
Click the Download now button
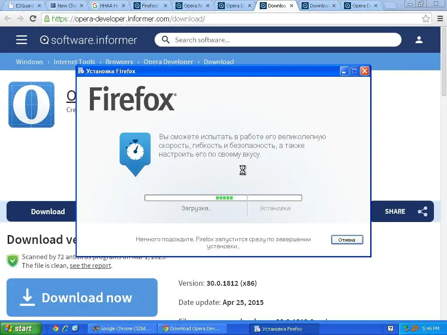[x=82, y=297]
